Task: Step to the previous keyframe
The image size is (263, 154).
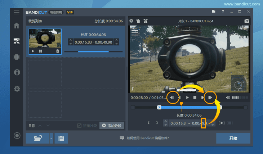Action: [172, 98]
